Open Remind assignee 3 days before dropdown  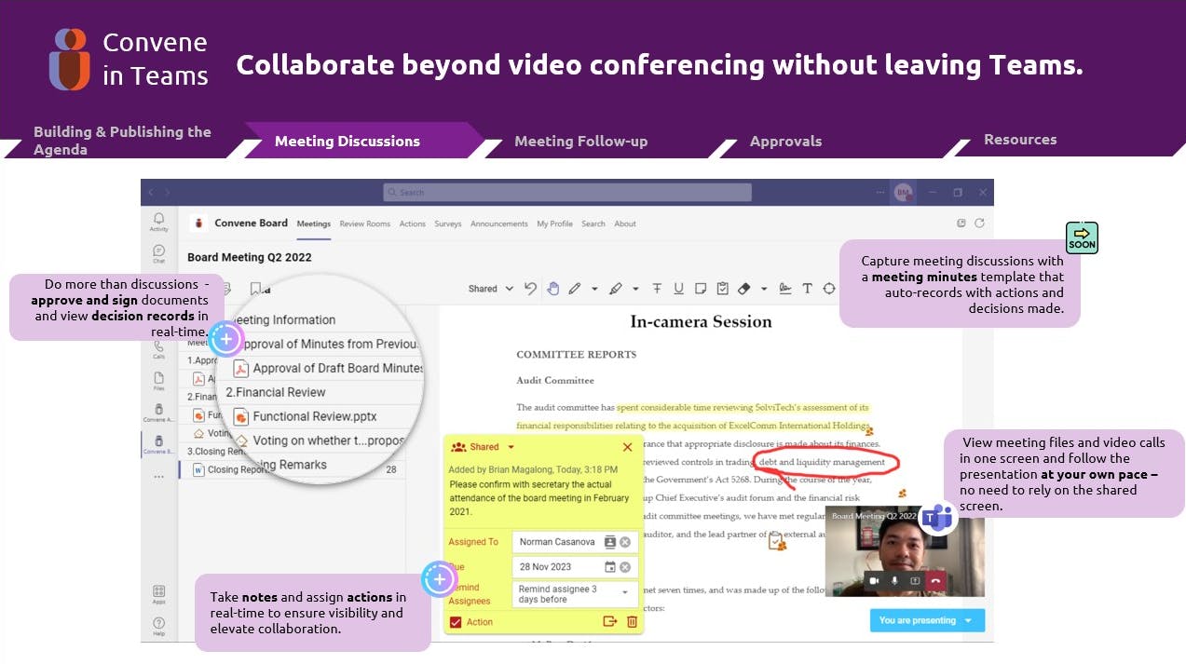click(576, 594)
